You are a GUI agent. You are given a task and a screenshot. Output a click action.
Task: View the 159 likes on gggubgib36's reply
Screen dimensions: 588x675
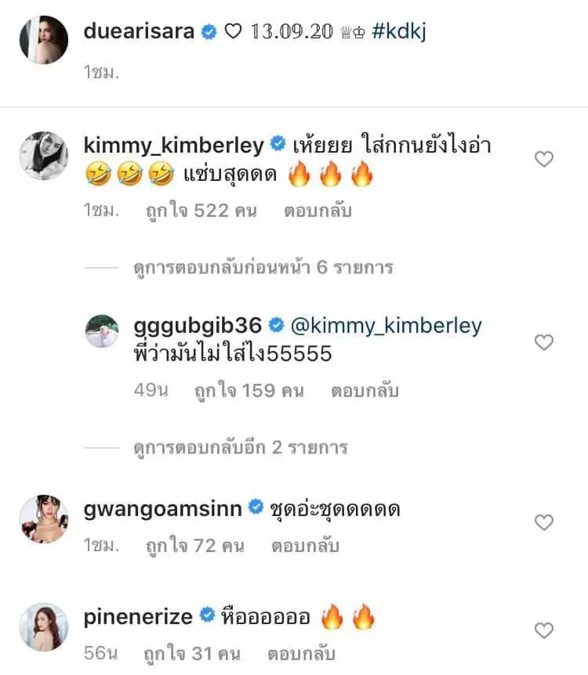pyautogui.click(x=249, y=390)
